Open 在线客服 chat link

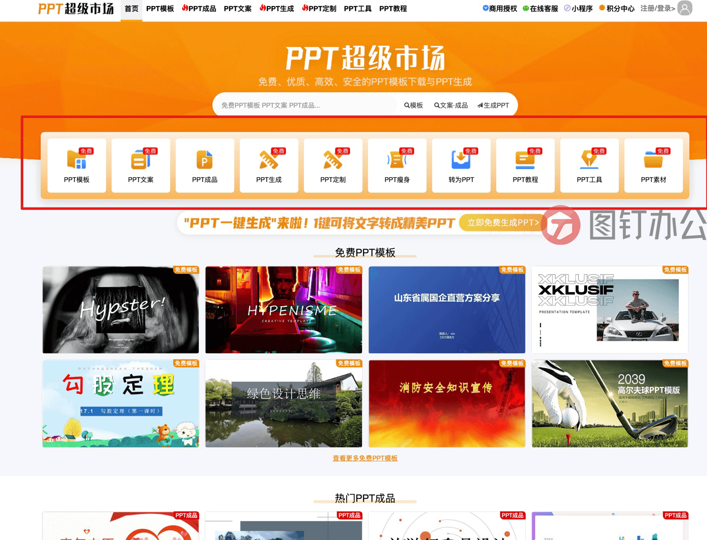tap(540, 8)
